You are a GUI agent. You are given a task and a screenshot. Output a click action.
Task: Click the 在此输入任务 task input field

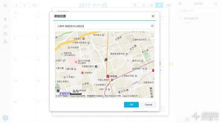198,11
